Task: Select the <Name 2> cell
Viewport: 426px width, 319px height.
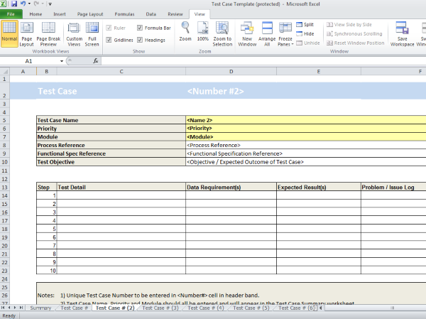Action: coord(306,120)
